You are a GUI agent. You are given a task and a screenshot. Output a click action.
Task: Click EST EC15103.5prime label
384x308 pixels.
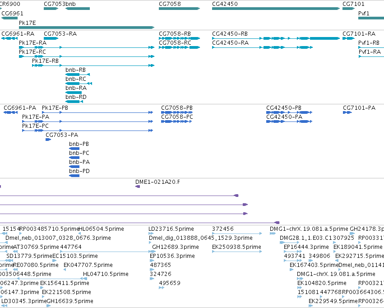[x=75, y=256]
